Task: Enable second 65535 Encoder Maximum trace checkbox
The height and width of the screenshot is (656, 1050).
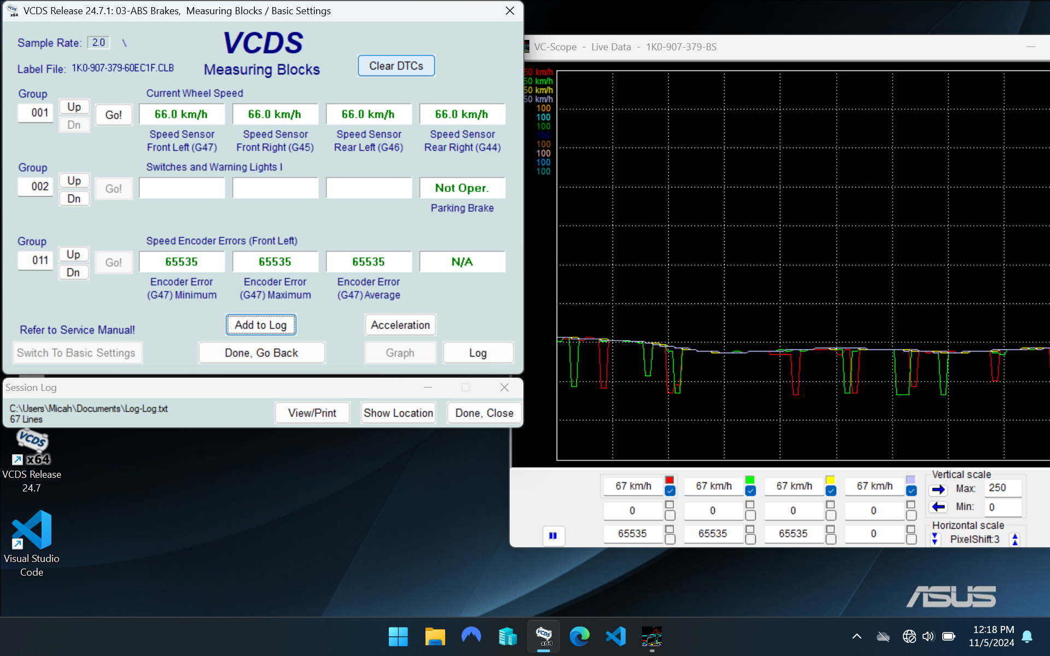Action: [x=750, y=539]
